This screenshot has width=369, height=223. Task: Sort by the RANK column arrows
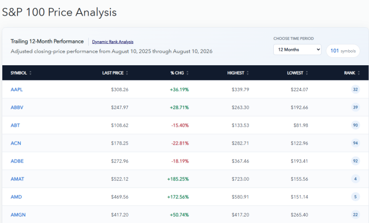coord(359,73)
